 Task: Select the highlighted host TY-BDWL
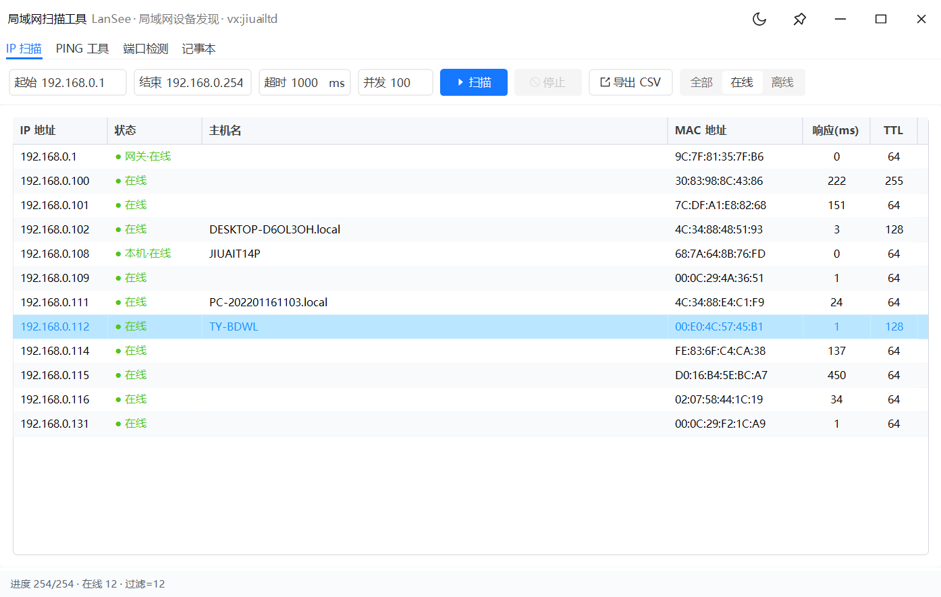(x=234, y=326)
